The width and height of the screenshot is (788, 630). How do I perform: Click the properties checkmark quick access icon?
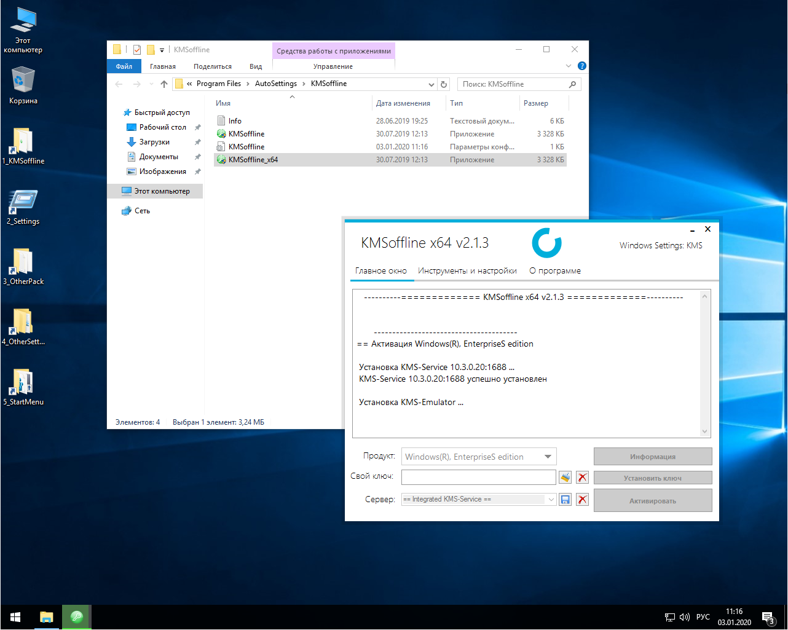tap(136, 50)
